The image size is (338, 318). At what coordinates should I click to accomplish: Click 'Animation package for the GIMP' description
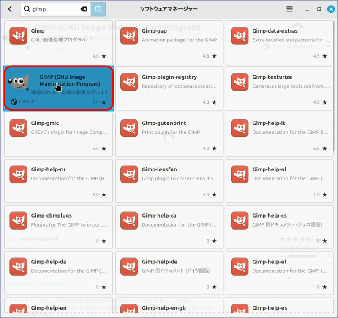[x=179, y=40]
